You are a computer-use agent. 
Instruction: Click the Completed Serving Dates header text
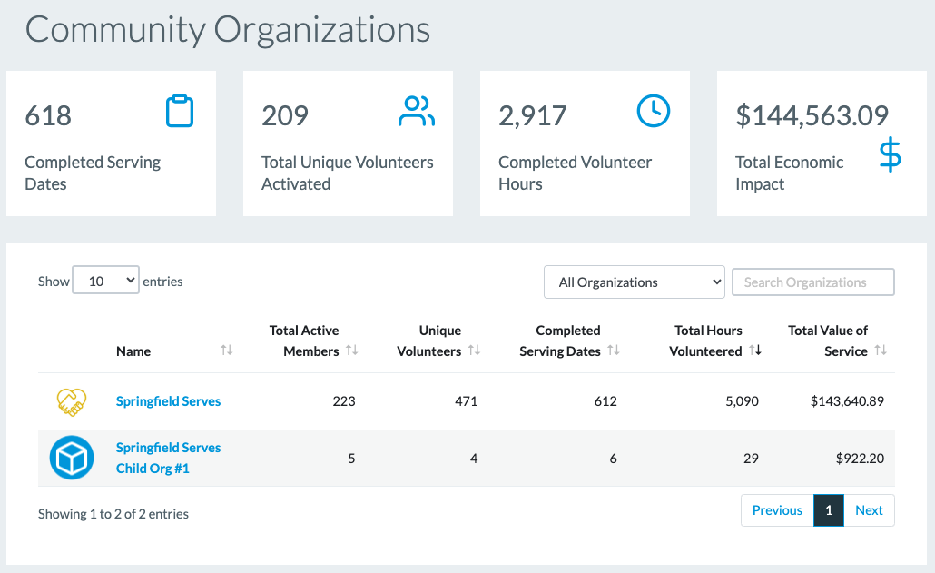click(560, 341)
